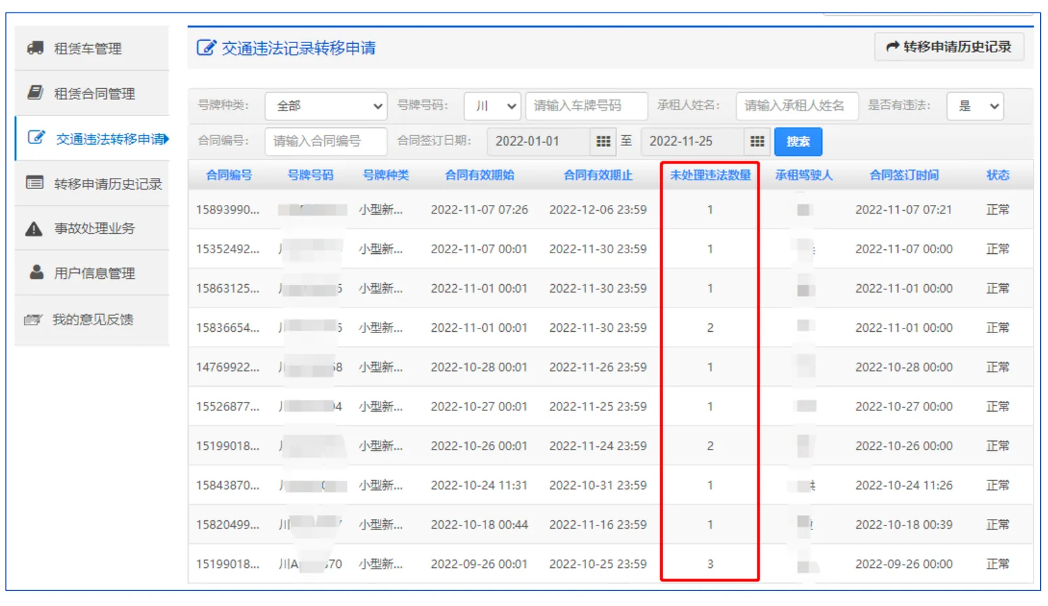Click the start date field 2022-01-01
This screenshot has height=606, width=1048.
(x=540, y=141)
